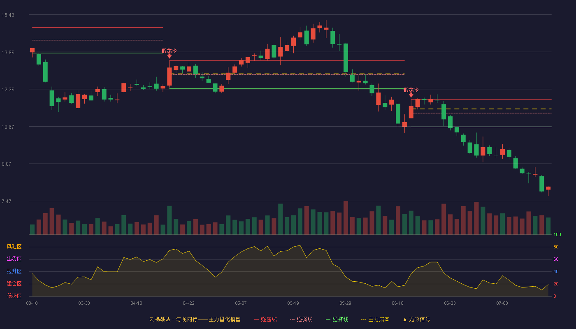Select the 建仓区 zone label
The width and height of the screenshot is (576, 329).
[14, 284]
